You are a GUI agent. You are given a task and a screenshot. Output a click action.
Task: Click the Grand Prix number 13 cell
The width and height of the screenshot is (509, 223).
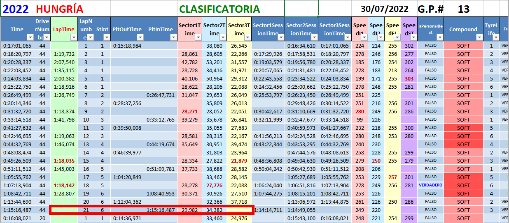point(463,9)
